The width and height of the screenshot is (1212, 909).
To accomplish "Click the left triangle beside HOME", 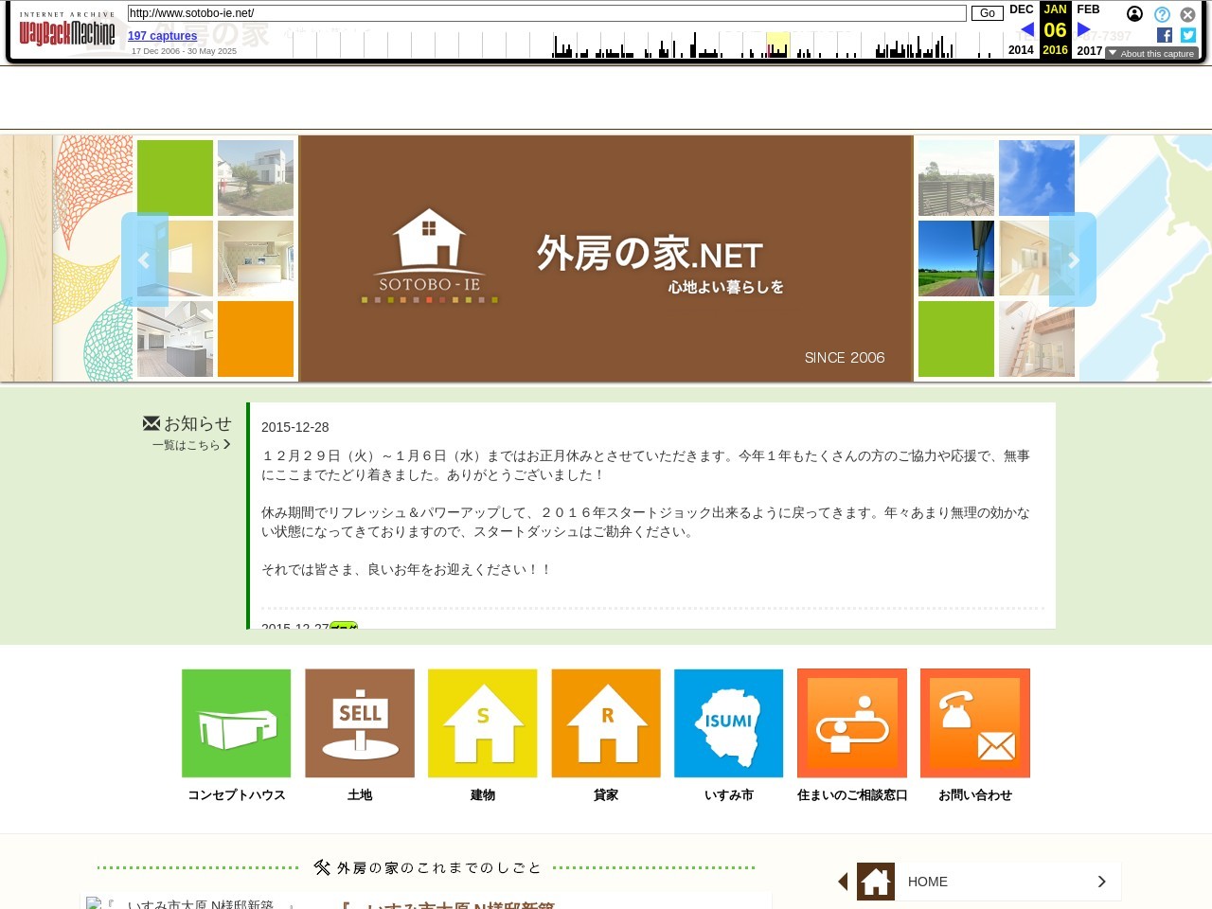I will (x=843, y=882).
